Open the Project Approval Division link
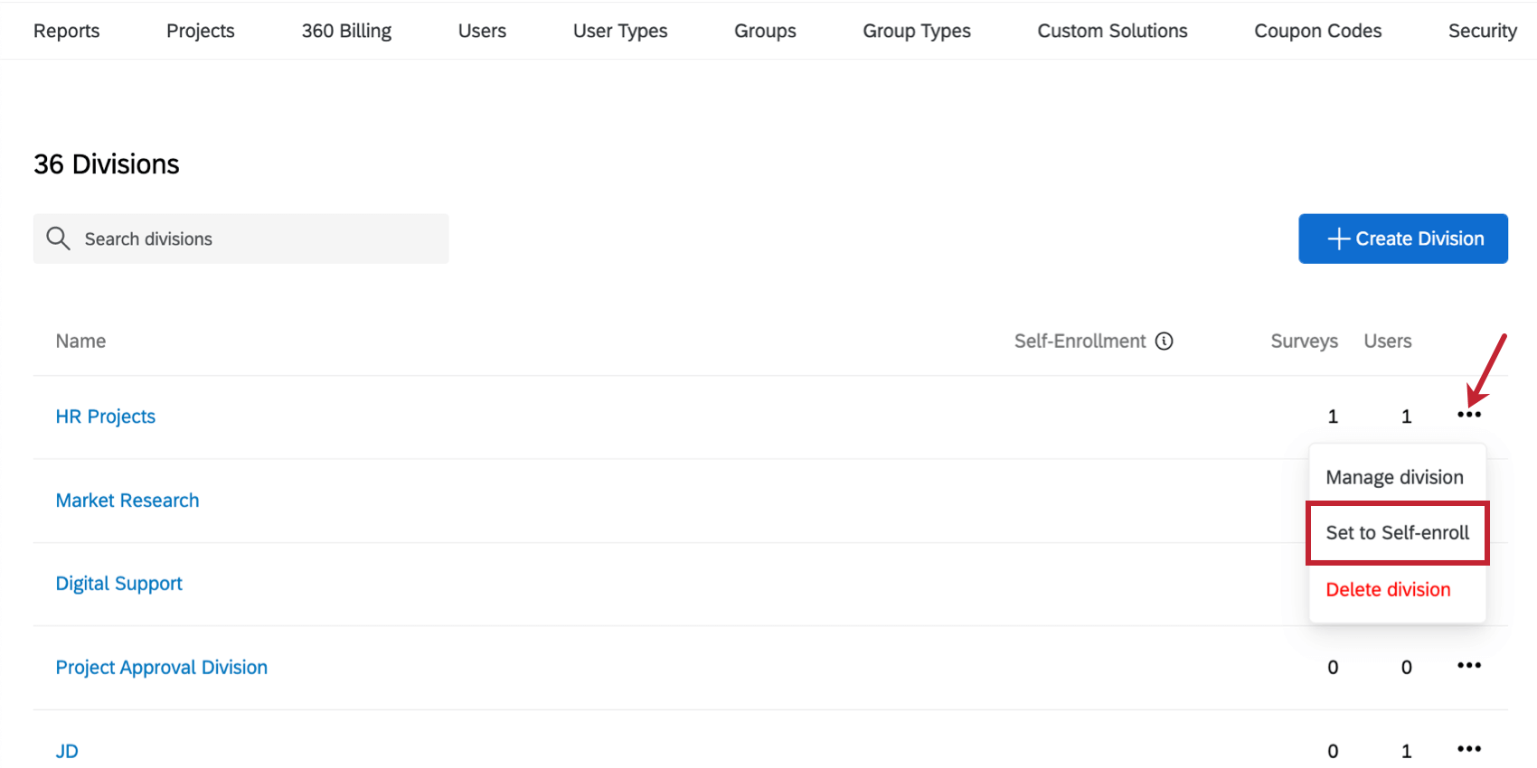The height and width of the screenshot is (768, 1537). 162,668
